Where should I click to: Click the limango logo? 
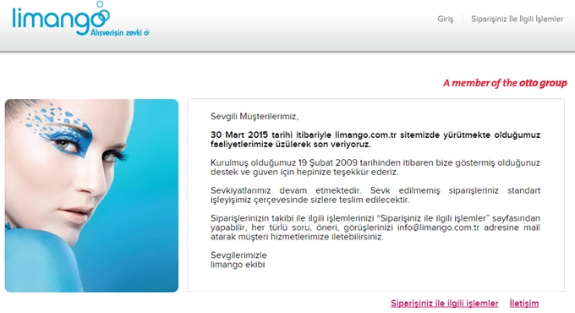(61, 19)
